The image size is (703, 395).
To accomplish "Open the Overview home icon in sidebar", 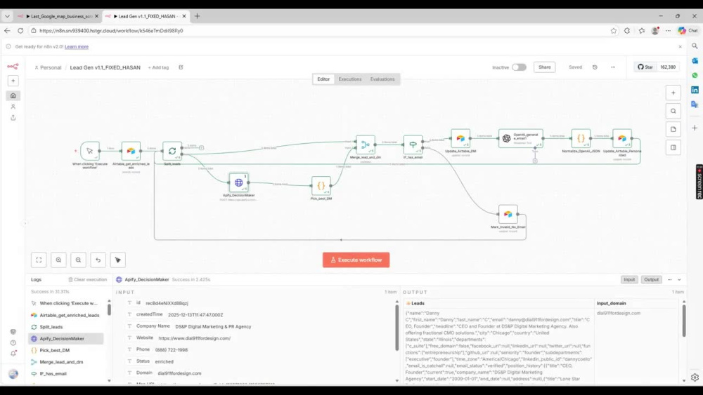I will [x=13, y=95].
